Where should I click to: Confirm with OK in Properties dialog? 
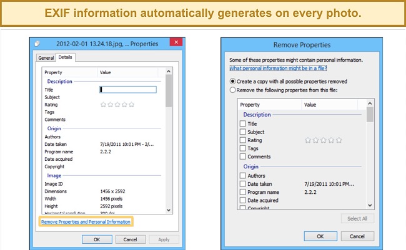click(97, 239)
